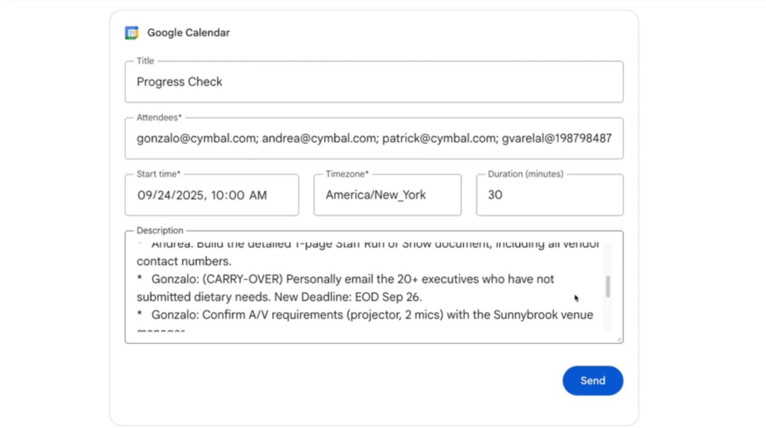Open the Timezone field showing America/New_York
Image resolution: width=766 pixels, height=428 pixels.
point(387,195)
